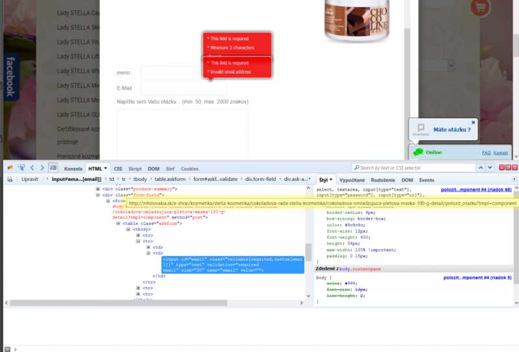Click Firebug forward arrow

(43, 168)
